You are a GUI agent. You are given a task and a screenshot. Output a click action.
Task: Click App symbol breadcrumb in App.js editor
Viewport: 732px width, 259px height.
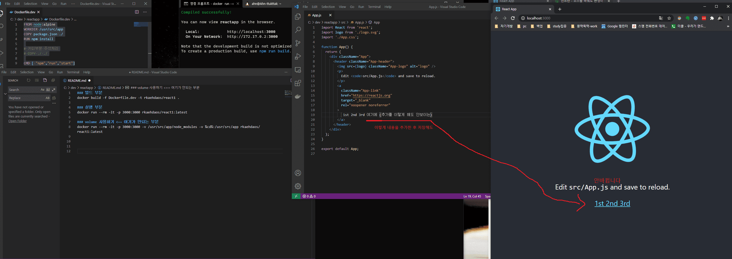[x=377, y=22]
